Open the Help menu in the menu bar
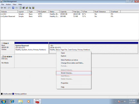The width and height of the screenshot is (139, 104). tap(20, 4)
